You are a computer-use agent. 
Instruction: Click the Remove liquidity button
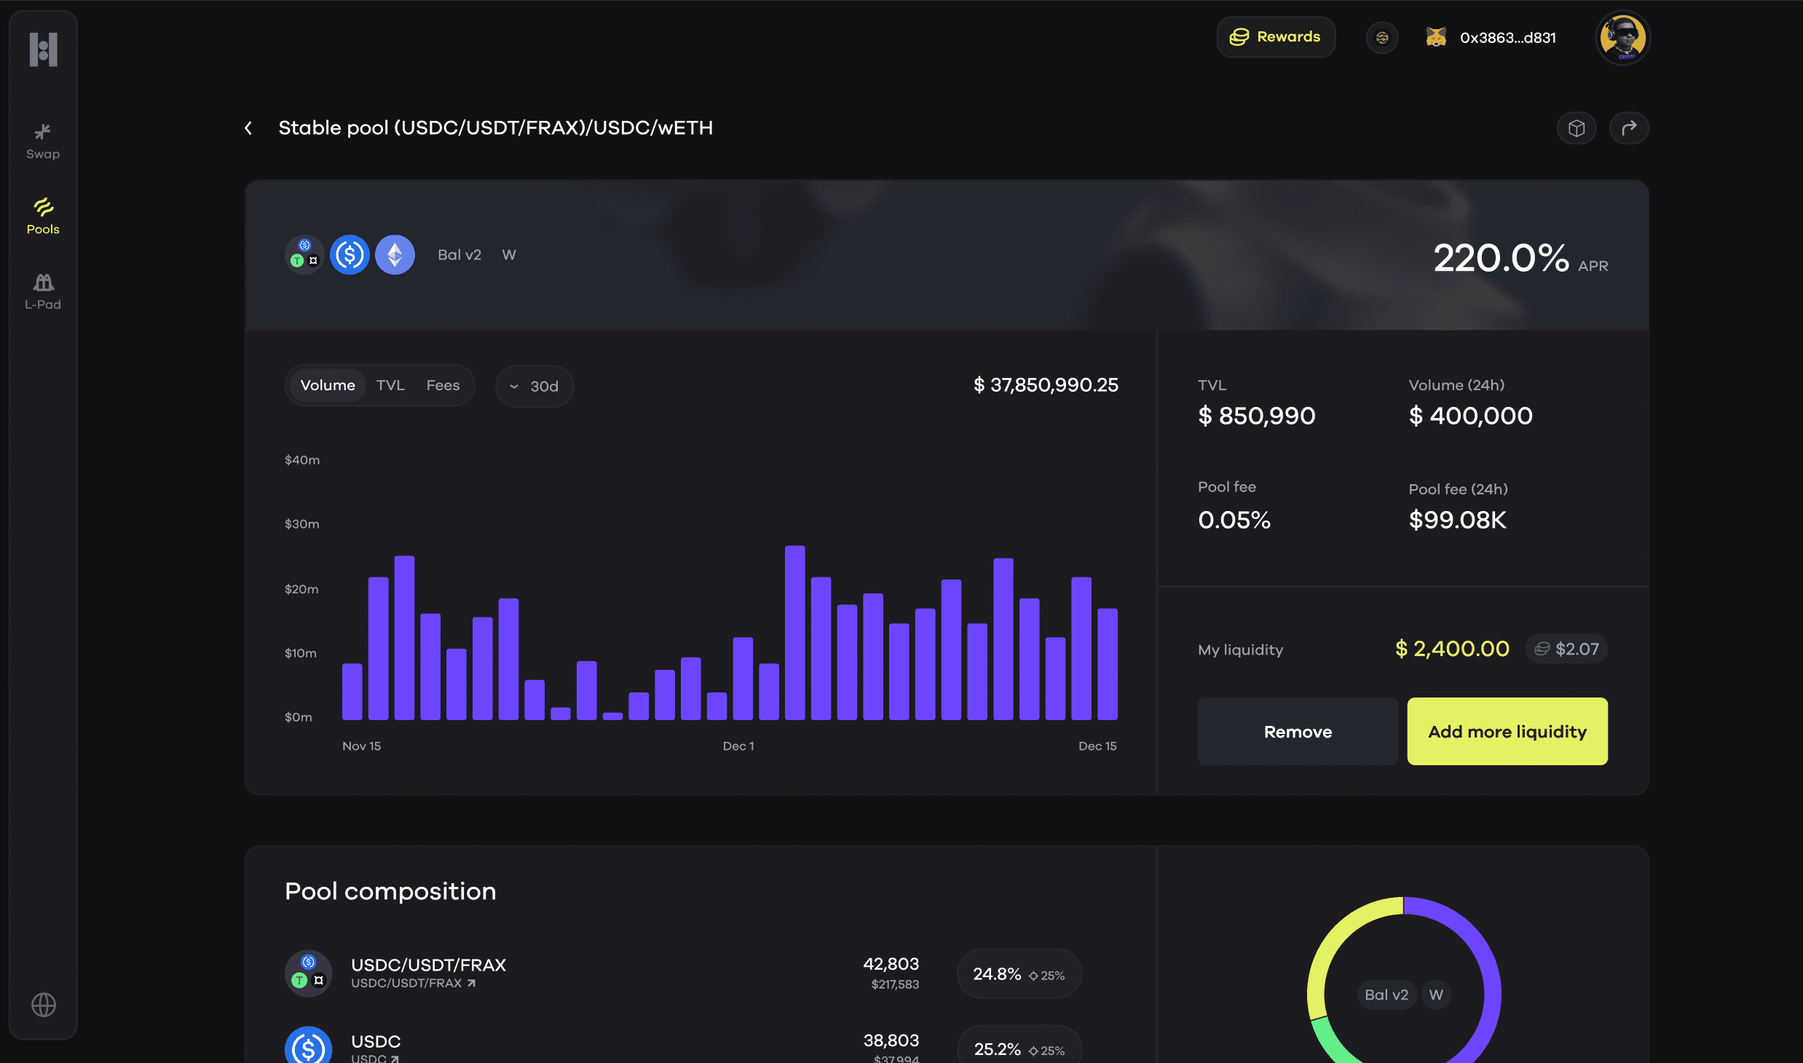1298,732
